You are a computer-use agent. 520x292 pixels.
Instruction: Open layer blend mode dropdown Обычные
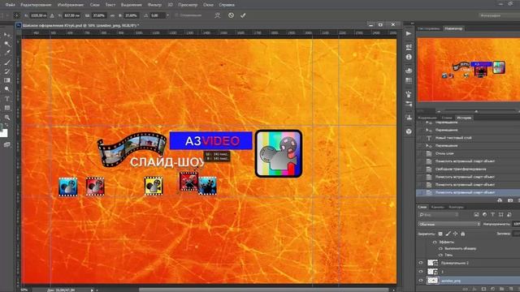pos(448,224)
